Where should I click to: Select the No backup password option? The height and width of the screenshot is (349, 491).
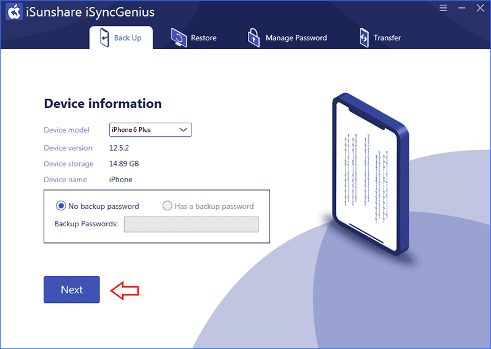(x=61, y=206)
